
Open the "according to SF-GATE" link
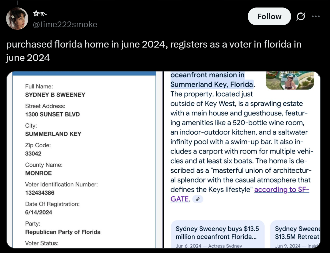point(281,190)
